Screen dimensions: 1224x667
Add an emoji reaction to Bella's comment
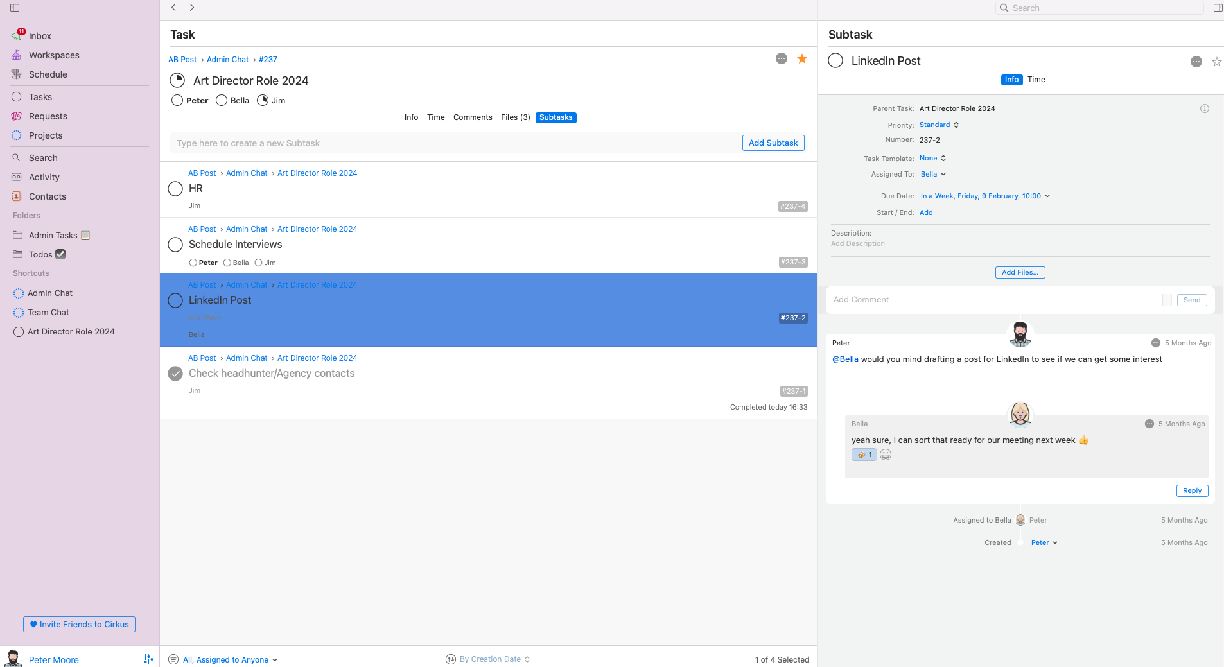[886, 455]
